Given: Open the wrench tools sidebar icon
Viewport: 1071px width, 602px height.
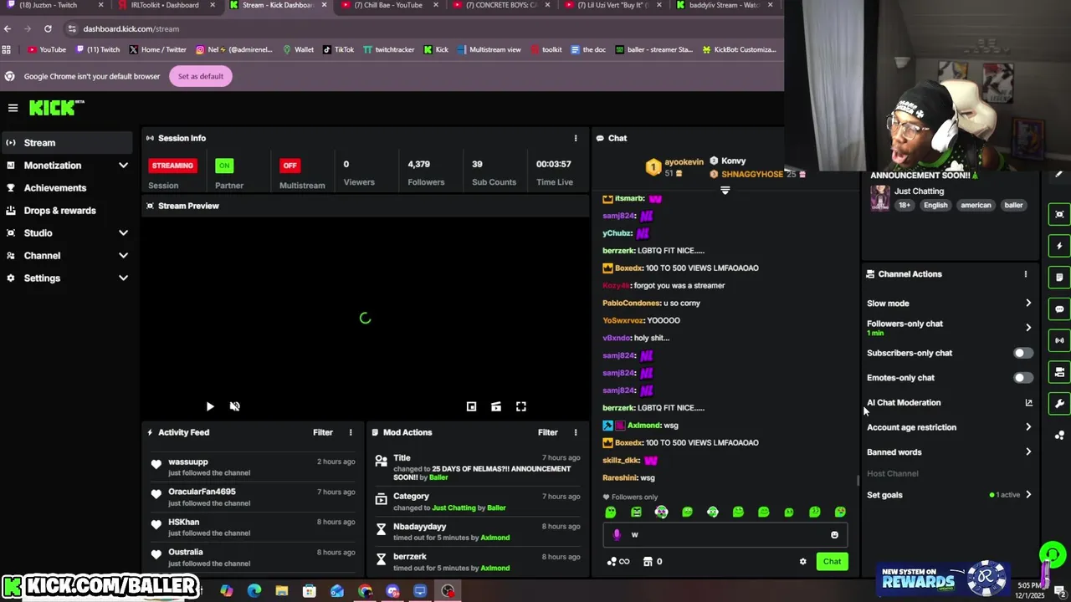Looking at the screenshot, I should coord(1059,404).
